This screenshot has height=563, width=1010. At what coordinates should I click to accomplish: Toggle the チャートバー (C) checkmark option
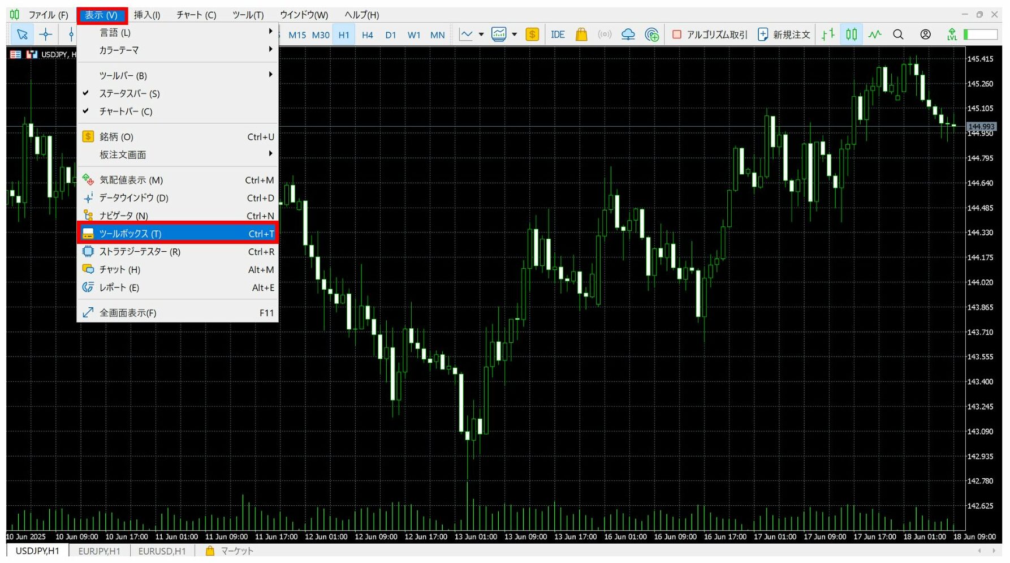126,111
